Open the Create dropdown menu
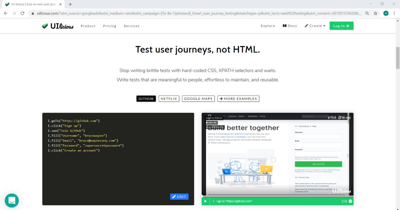The width and height of the screenshot is (400, 210). [x=314, y=26]
